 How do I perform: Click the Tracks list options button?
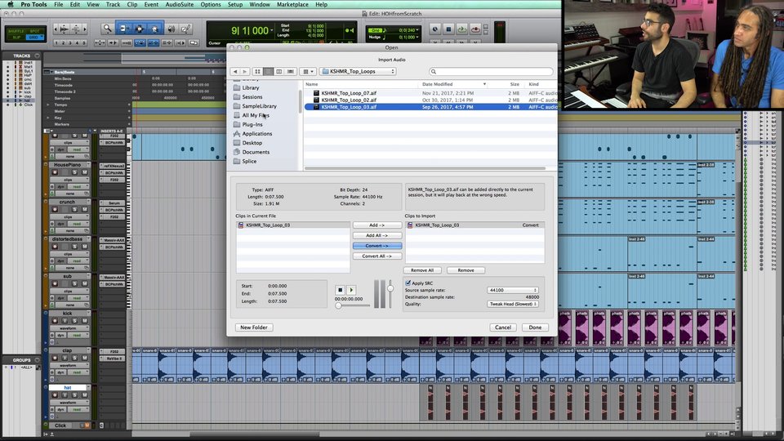37,56
